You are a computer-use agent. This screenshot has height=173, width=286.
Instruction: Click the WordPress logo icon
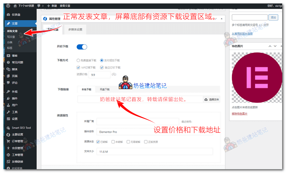pyautogui.click(x=8, y=6)
